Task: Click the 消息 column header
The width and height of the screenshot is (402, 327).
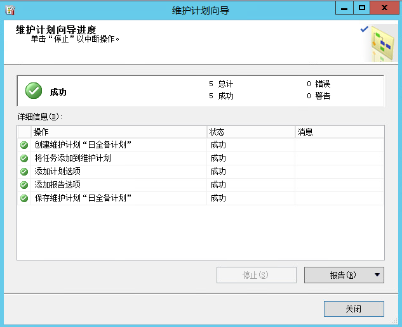Action: tap(339, 132)
